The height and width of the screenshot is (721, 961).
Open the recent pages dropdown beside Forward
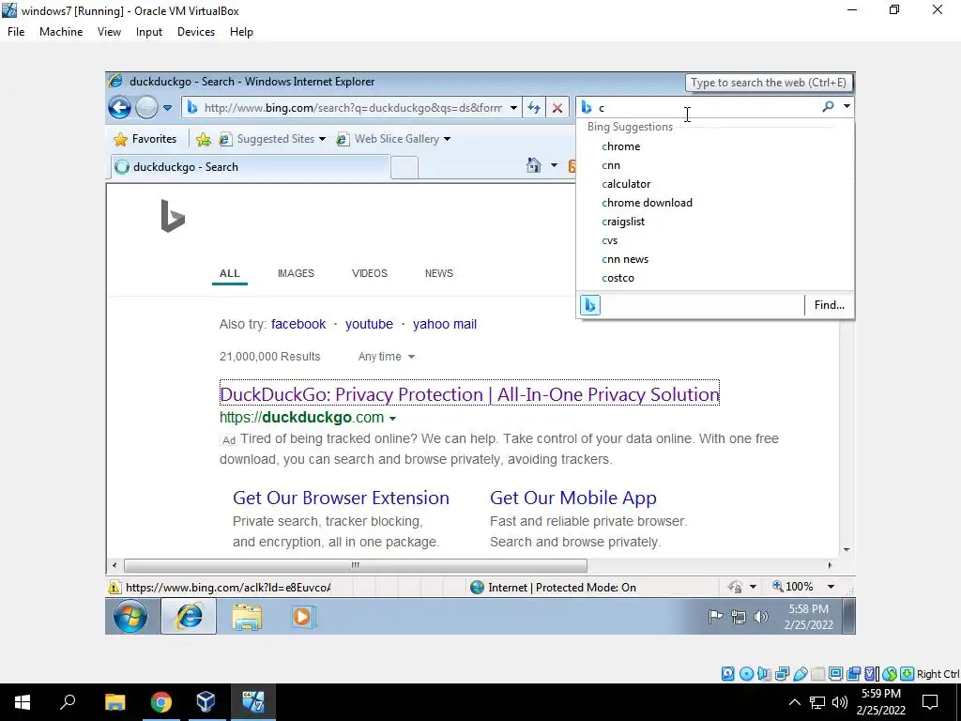click(x=167, y=108)
